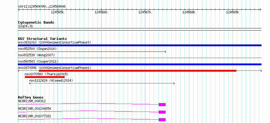Click the 124566k ruler tick label
Viewport: 270px width, 123px height.
(x=101, y=12)
